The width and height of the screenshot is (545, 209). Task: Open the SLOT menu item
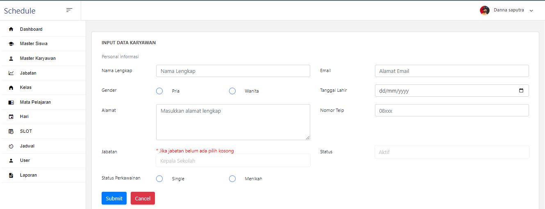[x=26, y=131]
